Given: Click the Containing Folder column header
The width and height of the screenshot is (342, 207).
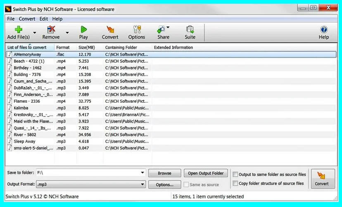Looking at the screenshot, I should click(128, 48).
